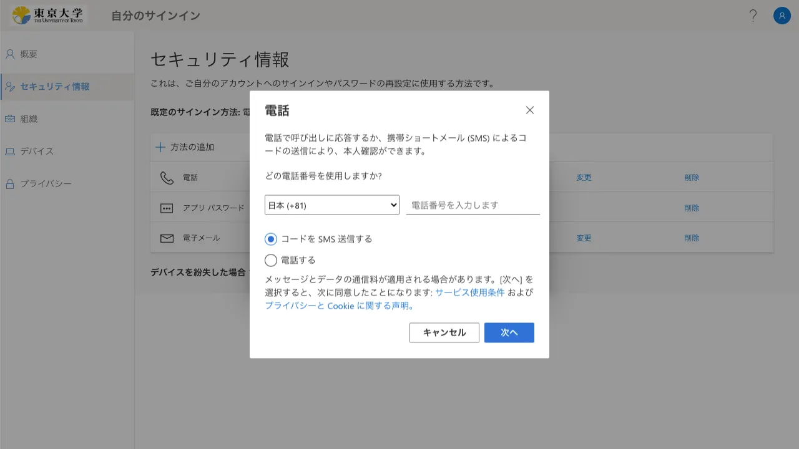This screenshot has height=449, width=799.
Task: Close the 電話 dialog with X
Action: tap(529, 110)
